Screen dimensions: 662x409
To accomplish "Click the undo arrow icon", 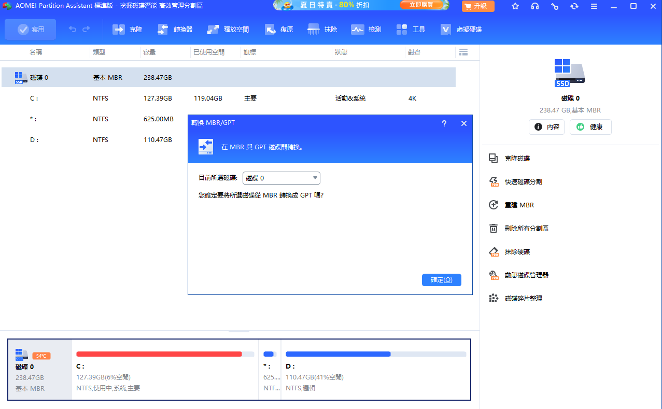I will tap(73, 30).
